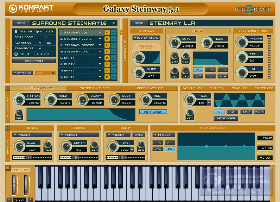Click the Tun knob
The width and height of the screenshot is (280, 202).
point(242,72)
